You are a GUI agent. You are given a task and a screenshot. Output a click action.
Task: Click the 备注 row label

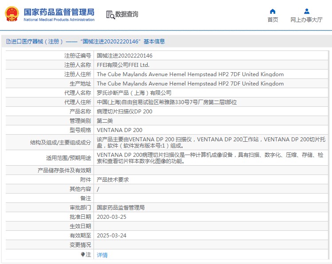click(x=86, y=198)
